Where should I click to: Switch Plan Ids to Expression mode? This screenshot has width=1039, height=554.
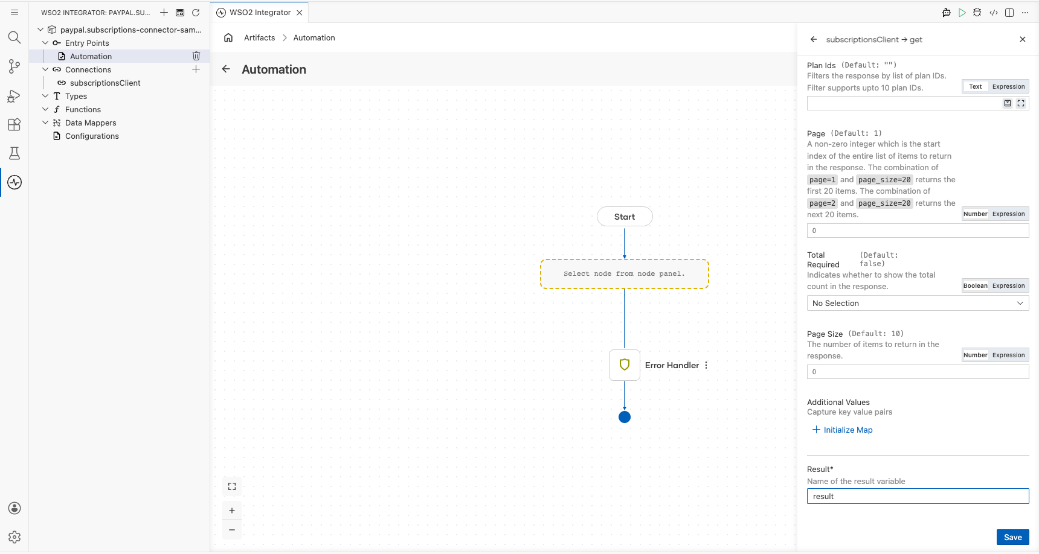(1008, 87)
